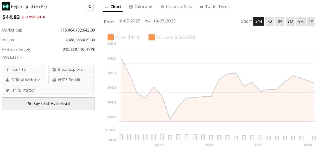The height and width of the screenshot is (149, 318).
Task: Click the $44.83 current price text
Action: (11, 17)
